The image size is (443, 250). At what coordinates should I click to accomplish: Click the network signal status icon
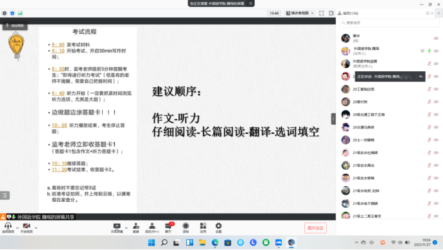point(20,13)
